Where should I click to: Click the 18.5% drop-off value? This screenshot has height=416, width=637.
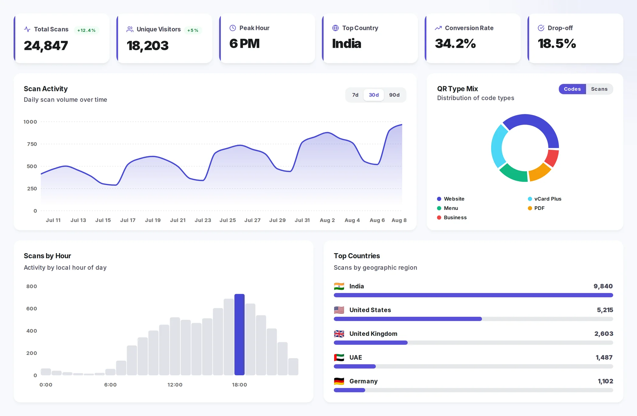(557, 44)
